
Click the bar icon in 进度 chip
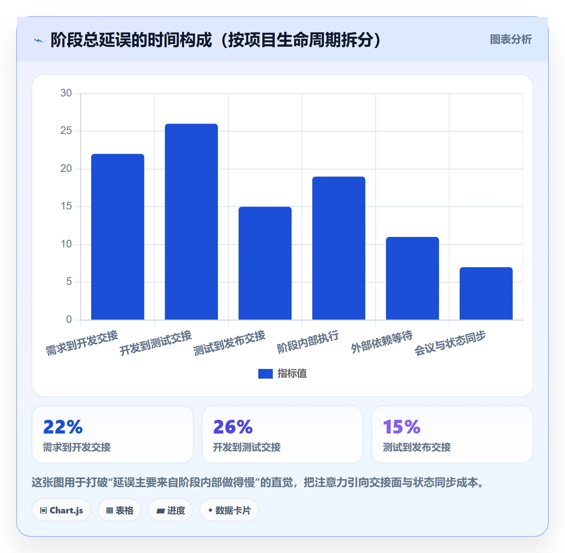tap(160, 511)
